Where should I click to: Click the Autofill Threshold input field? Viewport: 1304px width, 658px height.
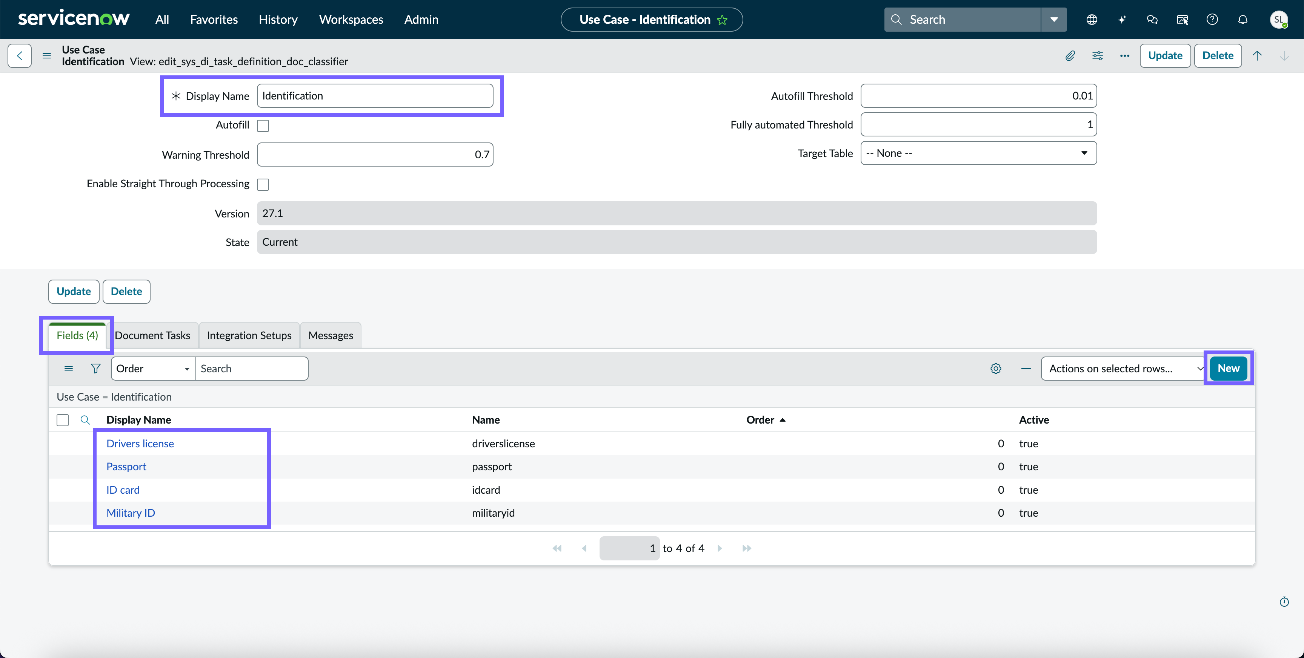[978, 96]
